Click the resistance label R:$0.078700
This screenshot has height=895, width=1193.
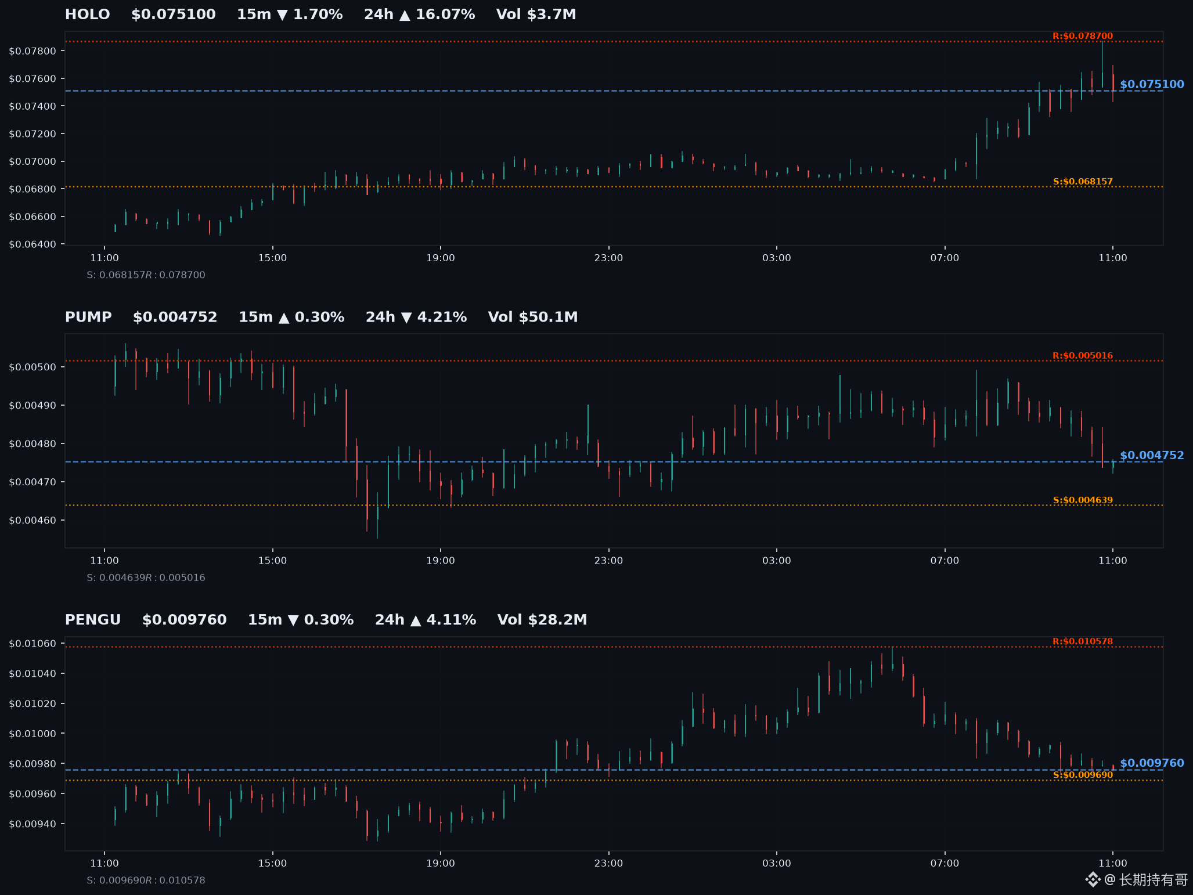point(1083,36)
